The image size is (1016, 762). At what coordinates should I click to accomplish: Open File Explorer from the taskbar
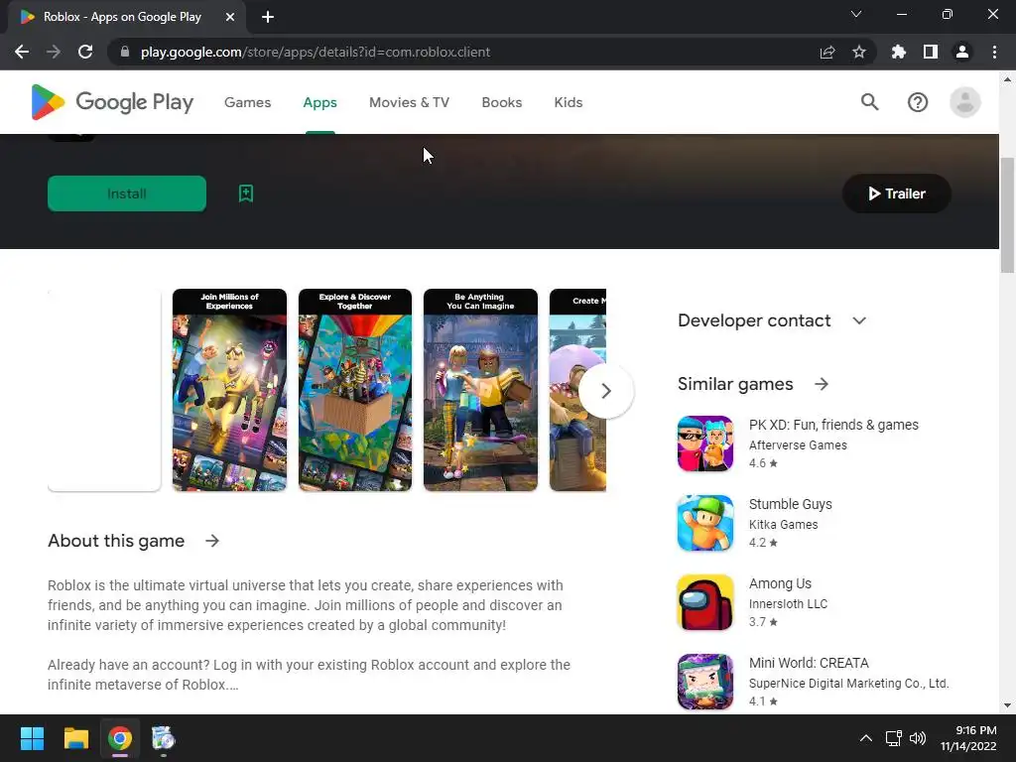click(x=75, y=738)
